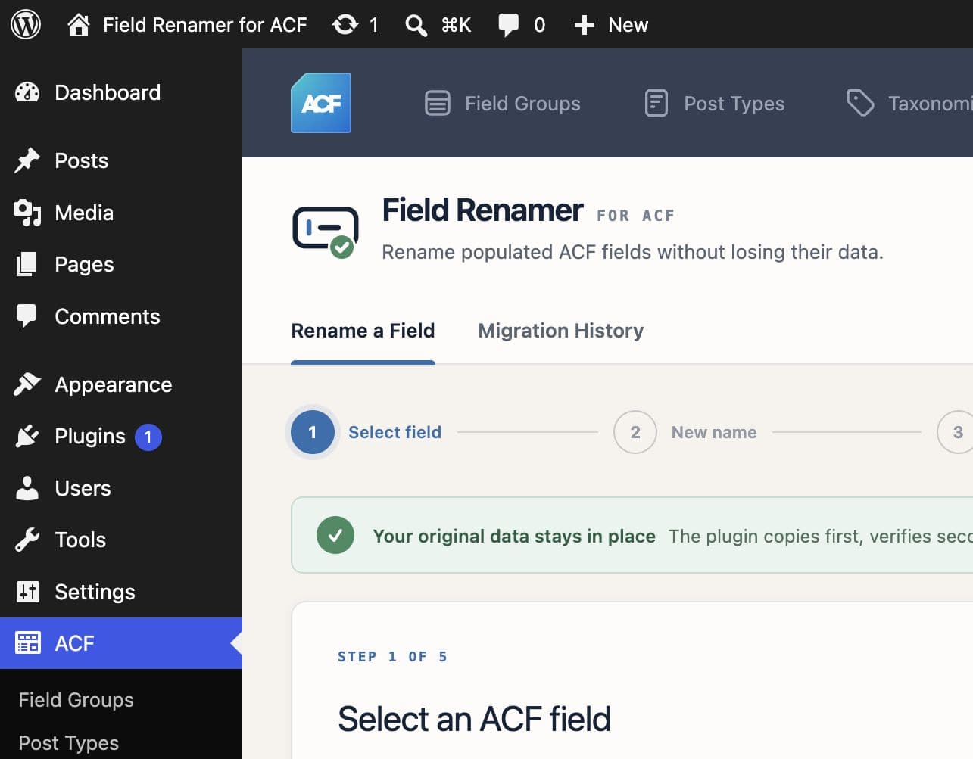Open Field Groups submenu under ACF
The image size is (973, 759).
(x=76, y=700)
